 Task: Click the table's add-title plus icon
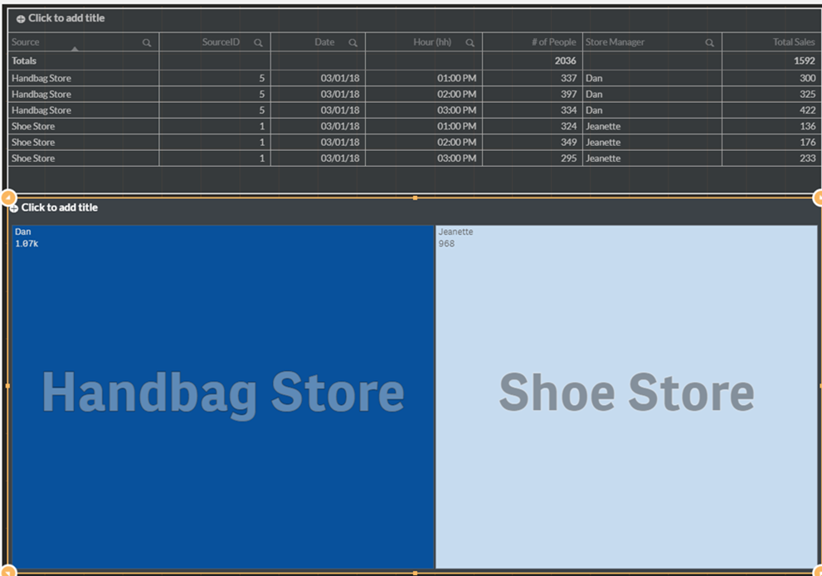tap(21, 19)
